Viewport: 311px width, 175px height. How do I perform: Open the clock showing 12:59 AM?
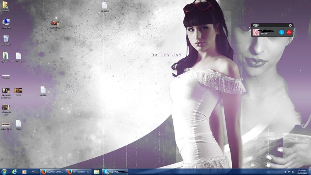pos(302,172)
